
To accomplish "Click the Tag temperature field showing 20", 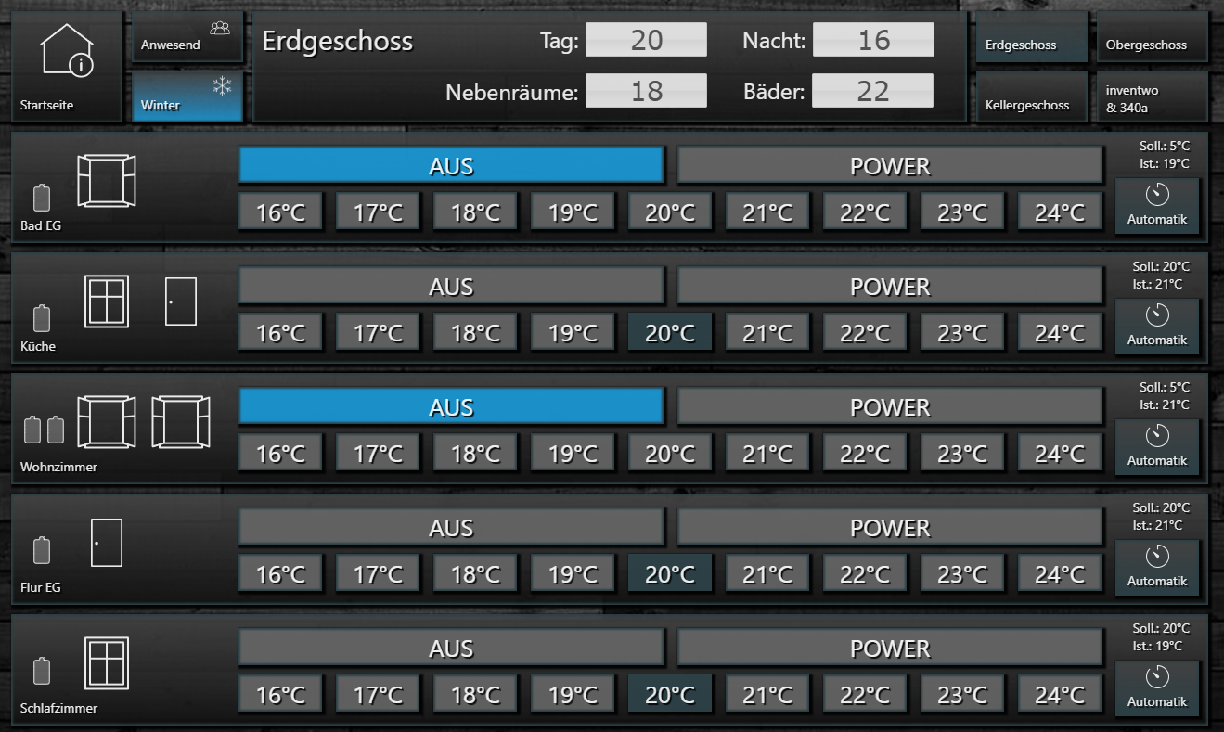I will [x=646, y=40].
